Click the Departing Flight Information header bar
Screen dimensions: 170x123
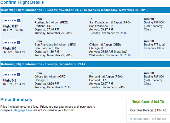[85, 10]
